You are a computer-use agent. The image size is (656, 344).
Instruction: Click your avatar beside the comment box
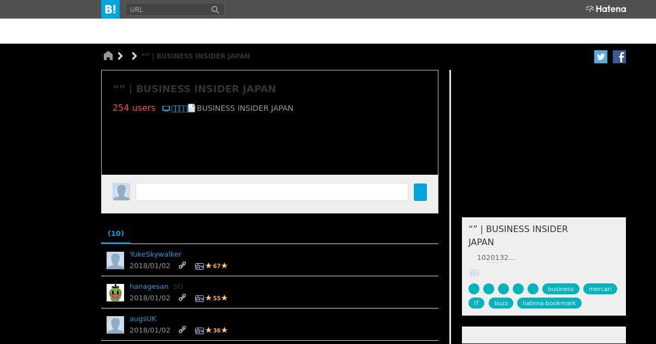pos(121,192)
